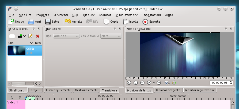Click the Nuovo new project icon
Viewport: 239px width, 109px height.
[x=11, y=22]
